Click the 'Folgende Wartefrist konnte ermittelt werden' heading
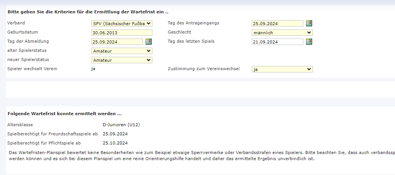Screen dimensions: 395x175 click(x=65, y=114)
